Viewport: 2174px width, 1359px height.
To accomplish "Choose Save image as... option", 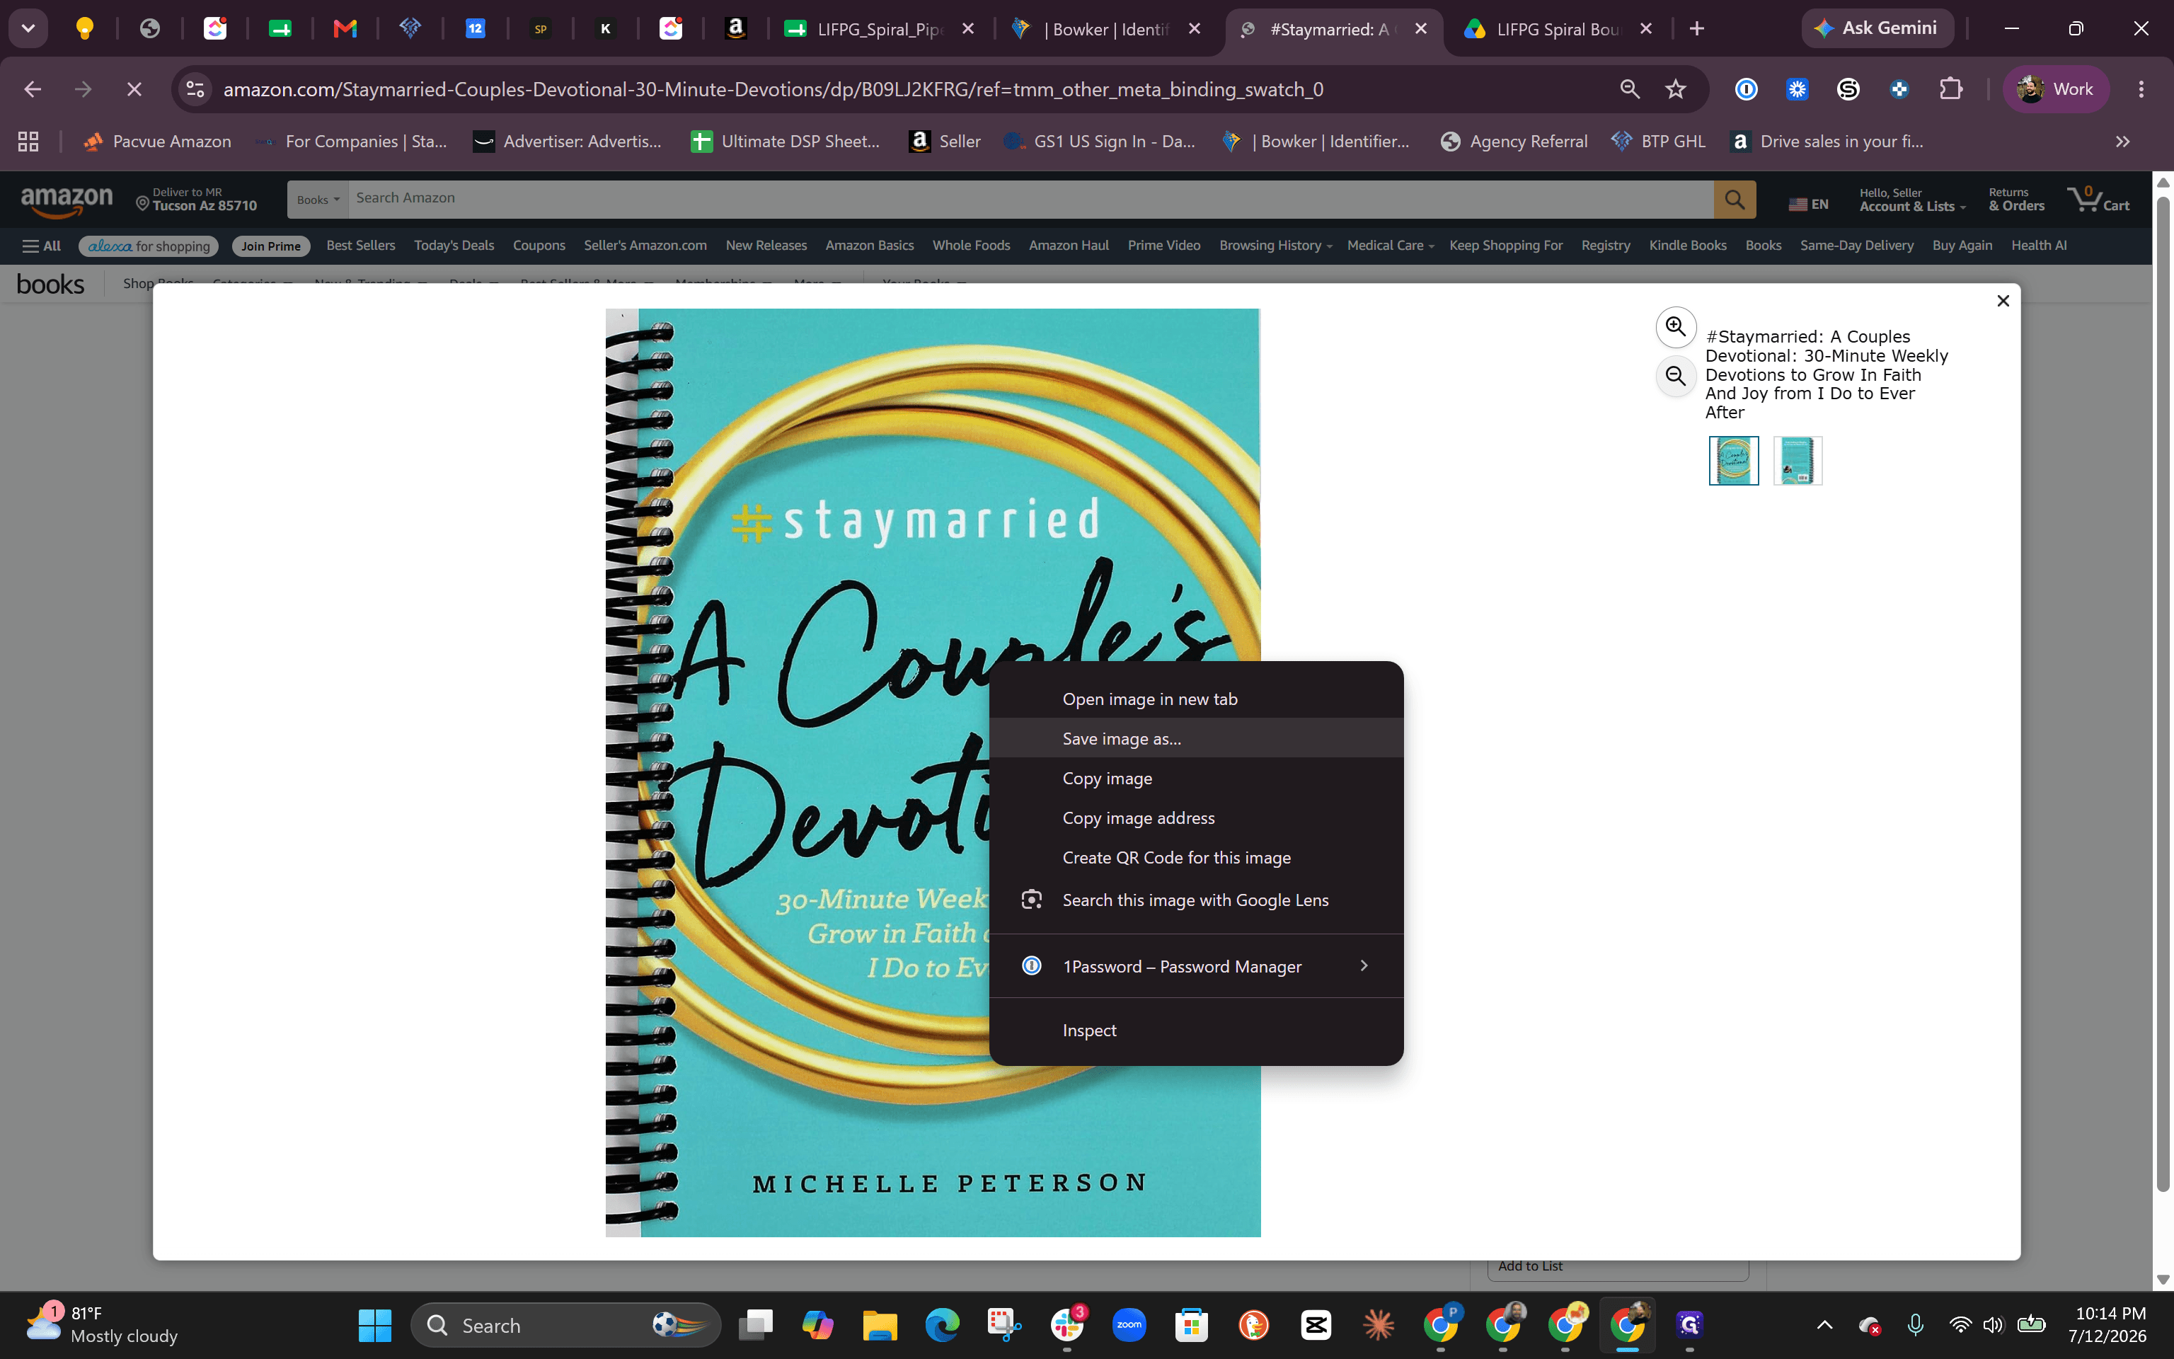I will 1196,738.
